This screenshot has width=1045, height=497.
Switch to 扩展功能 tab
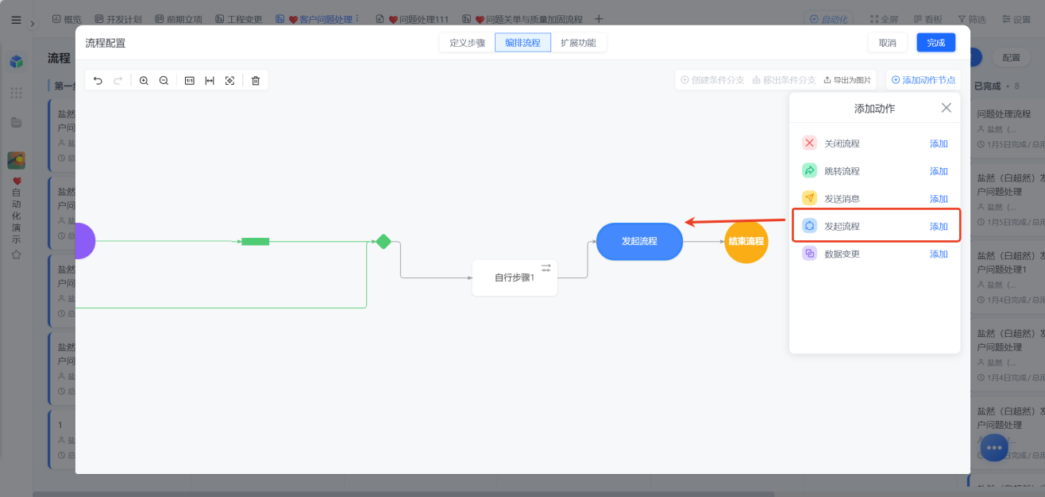tap(578, 43)
